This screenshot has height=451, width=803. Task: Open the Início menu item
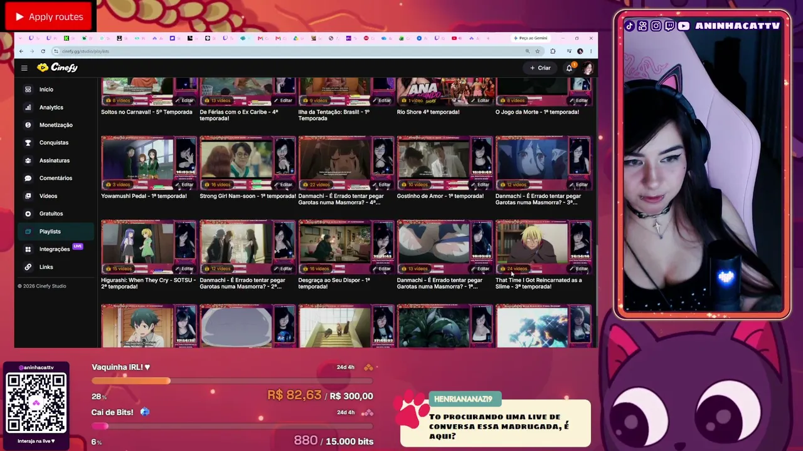tap(57, 90)
